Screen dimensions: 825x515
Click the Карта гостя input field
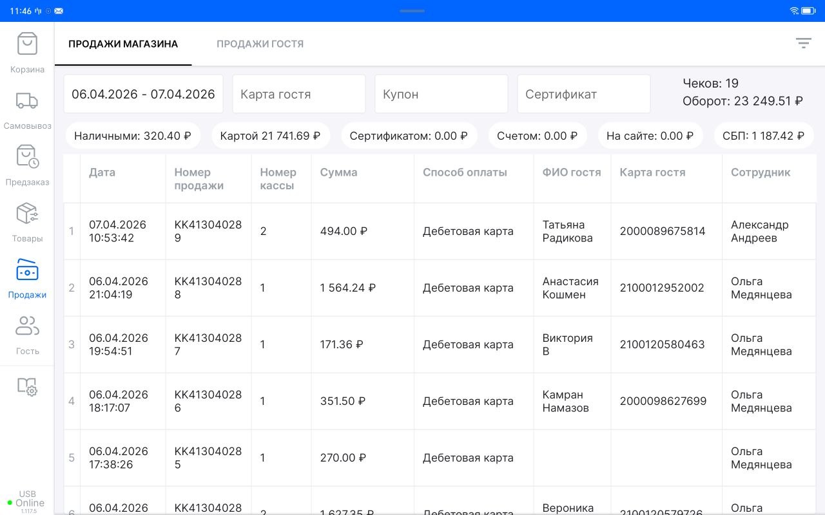[x=298, y=93]
